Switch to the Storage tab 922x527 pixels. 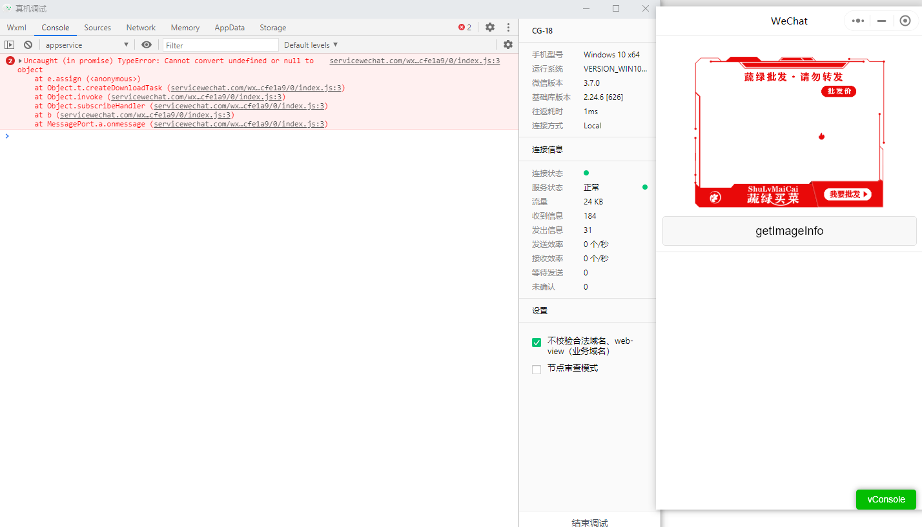tap(273, 28)
